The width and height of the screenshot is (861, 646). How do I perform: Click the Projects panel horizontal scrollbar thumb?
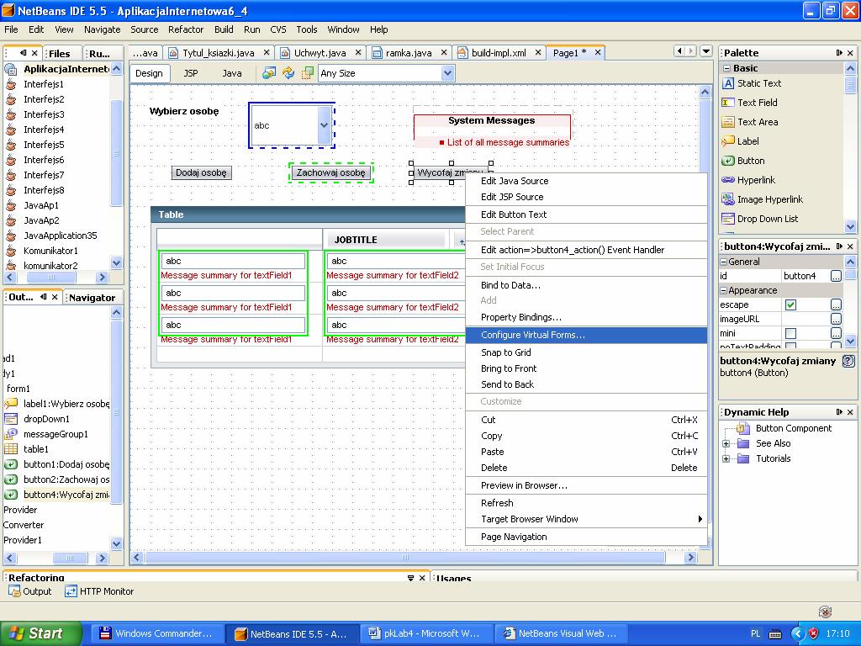pyautogui.click(x=51, y=278)
